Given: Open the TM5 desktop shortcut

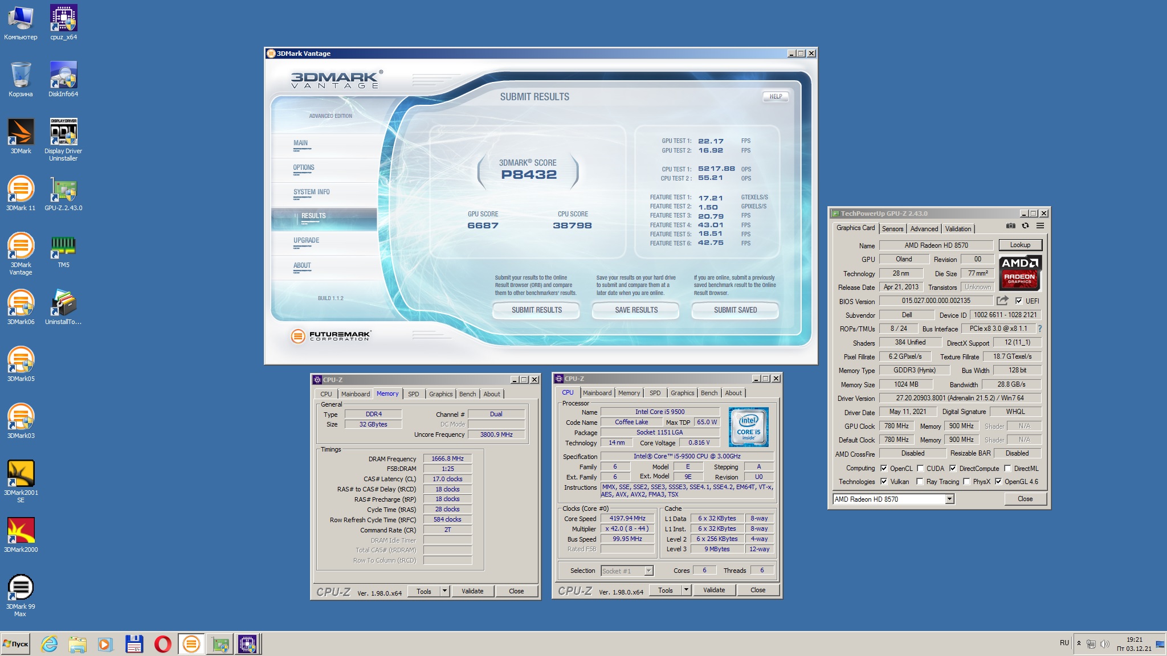Looking at the screenshot, I should point(63,251).
